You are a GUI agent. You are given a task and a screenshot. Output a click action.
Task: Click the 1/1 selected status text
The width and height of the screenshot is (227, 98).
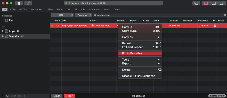click(x=139, y=96)
